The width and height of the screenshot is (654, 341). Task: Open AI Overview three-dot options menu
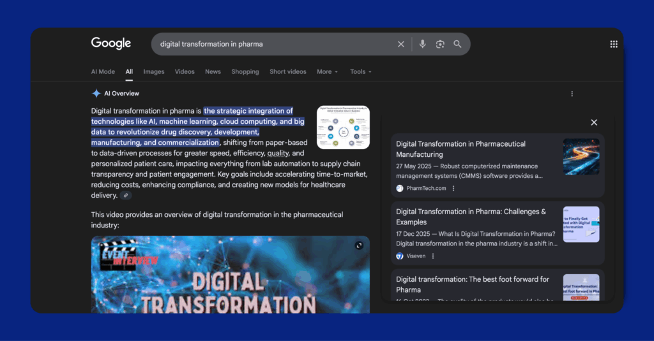coord(572,94)
